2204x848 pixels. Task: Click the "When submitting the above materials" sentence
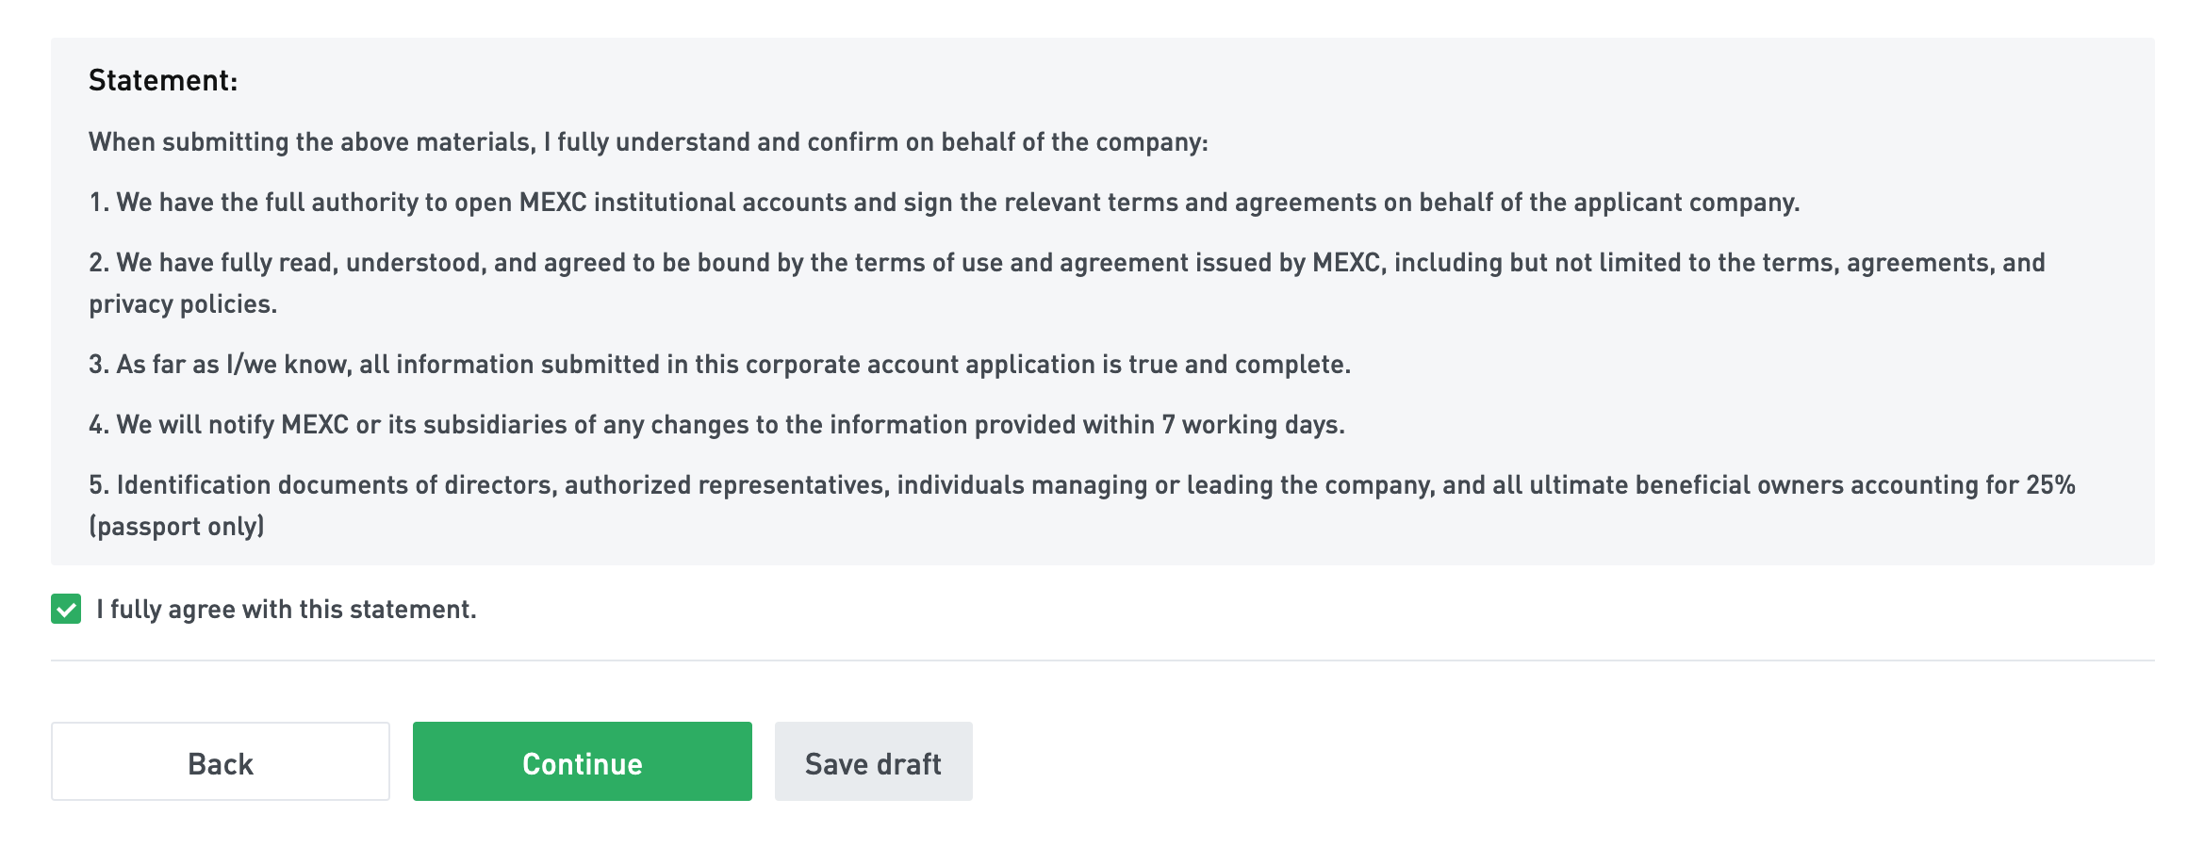pyautogui.click(x=648, y=142)
